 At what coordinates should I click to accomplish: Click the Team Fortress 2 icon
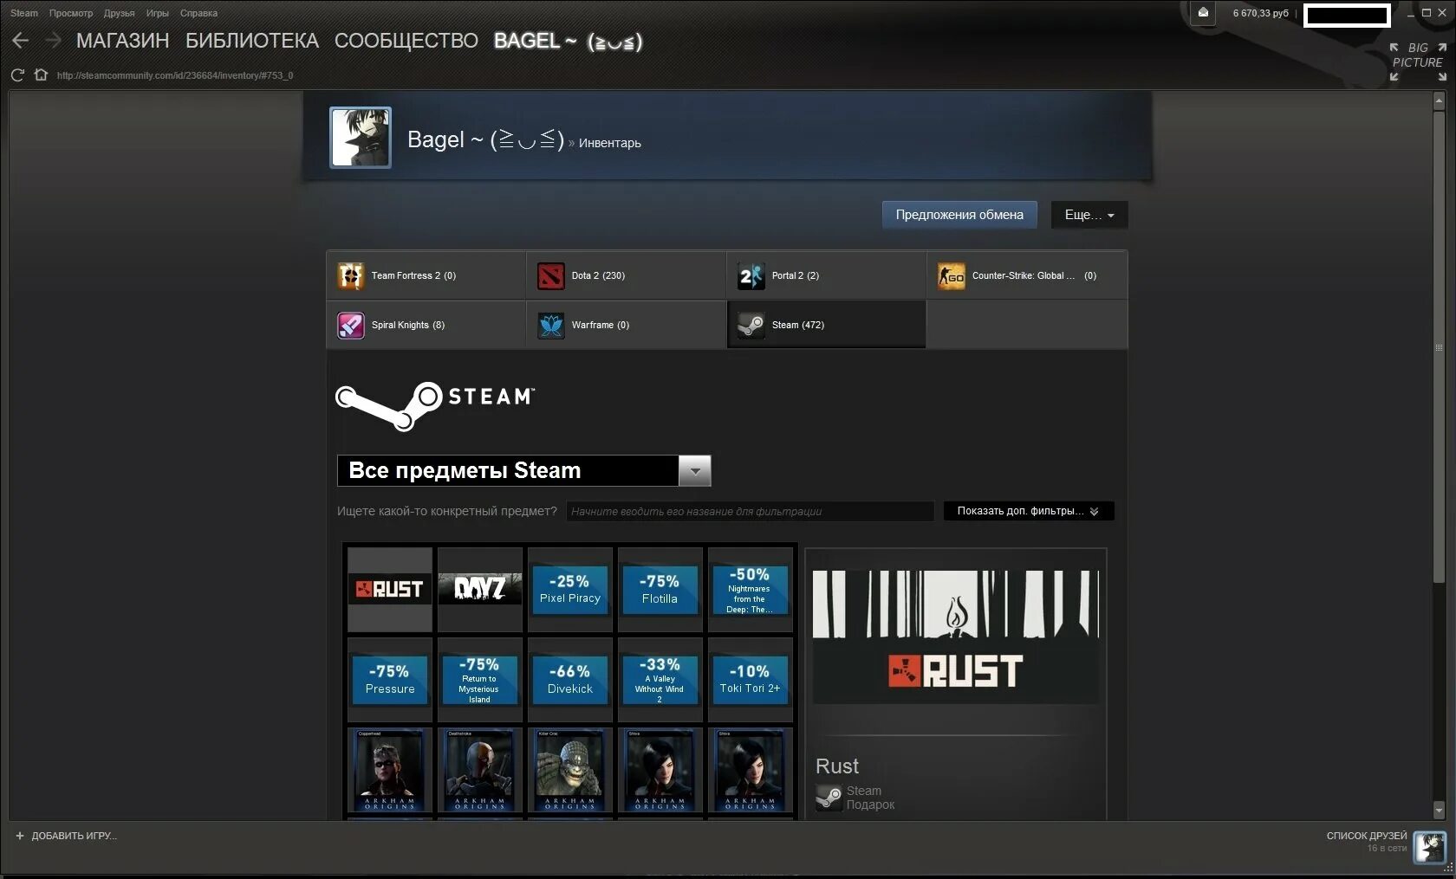coord(351,275)
